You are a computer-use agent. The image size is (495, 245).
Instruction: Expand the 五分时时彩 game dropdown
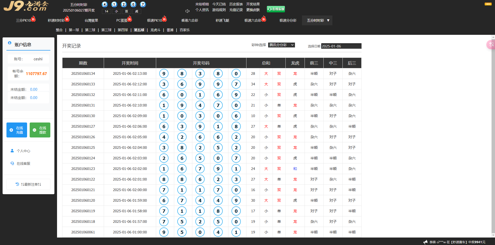(318, 20)
